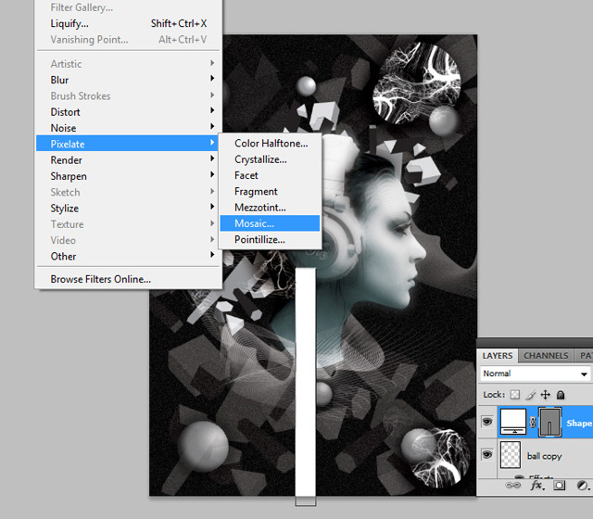This screenshot has height=519, width=593.
Task: Click the add layer mask icon
Action: point(559,485)
